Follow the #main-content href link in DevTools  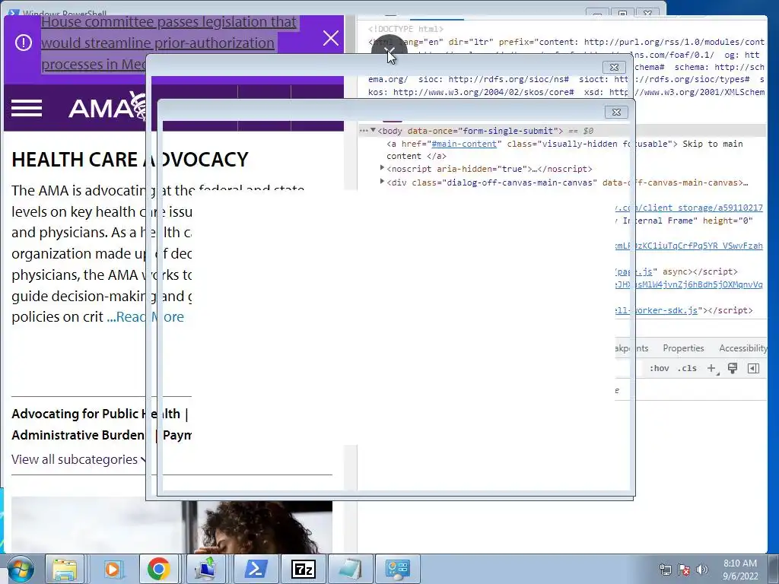click(x=464, y=144)
